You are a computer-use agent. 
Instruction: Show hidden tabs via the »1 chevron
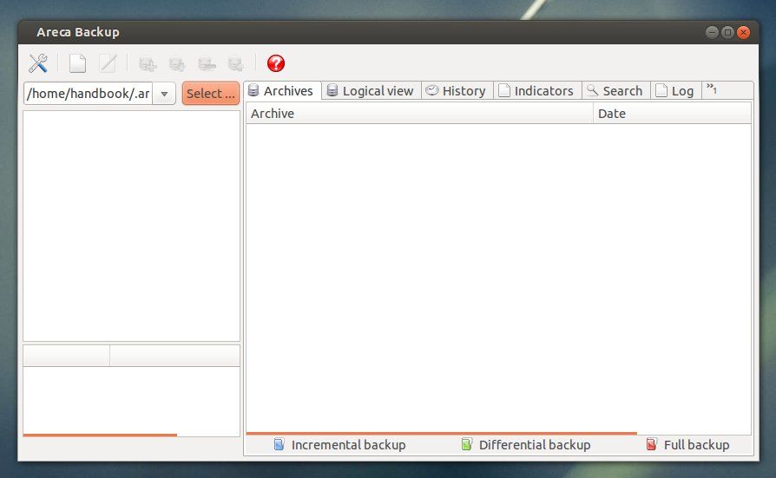pyautogui.click(x=712, y=89)
